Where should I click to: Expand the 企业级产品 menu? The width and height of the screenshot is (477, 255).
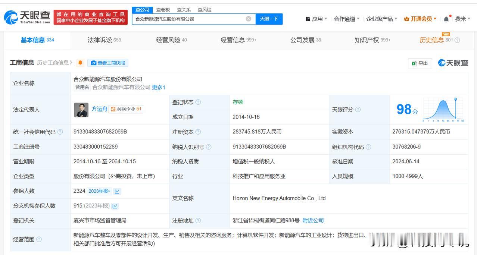pyautogui.click(x=382, y=19)
